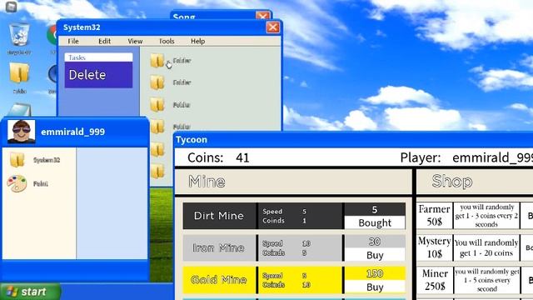Viewport: 533px width, 300px height.
Task: Open the Edit menu in System32
Action: [104, 41]
